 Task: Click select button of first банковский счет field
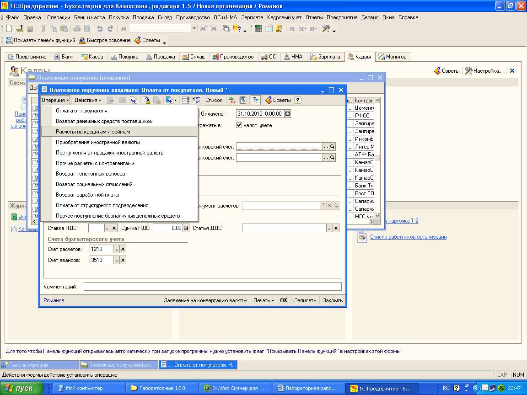326,147
